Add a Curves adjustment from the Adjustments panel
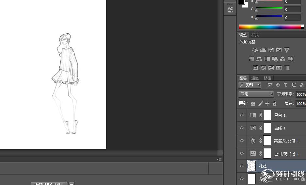 [271, 50]
